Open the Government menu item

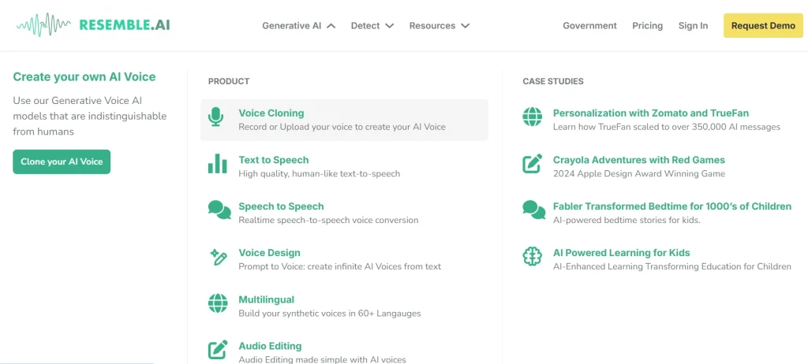point(589,26)
